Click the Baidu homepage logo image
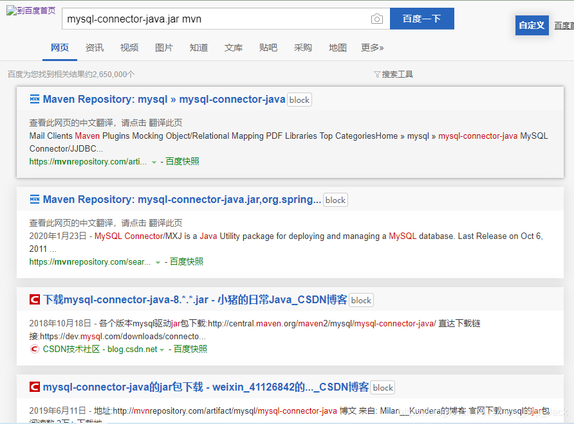 [31, 10]
